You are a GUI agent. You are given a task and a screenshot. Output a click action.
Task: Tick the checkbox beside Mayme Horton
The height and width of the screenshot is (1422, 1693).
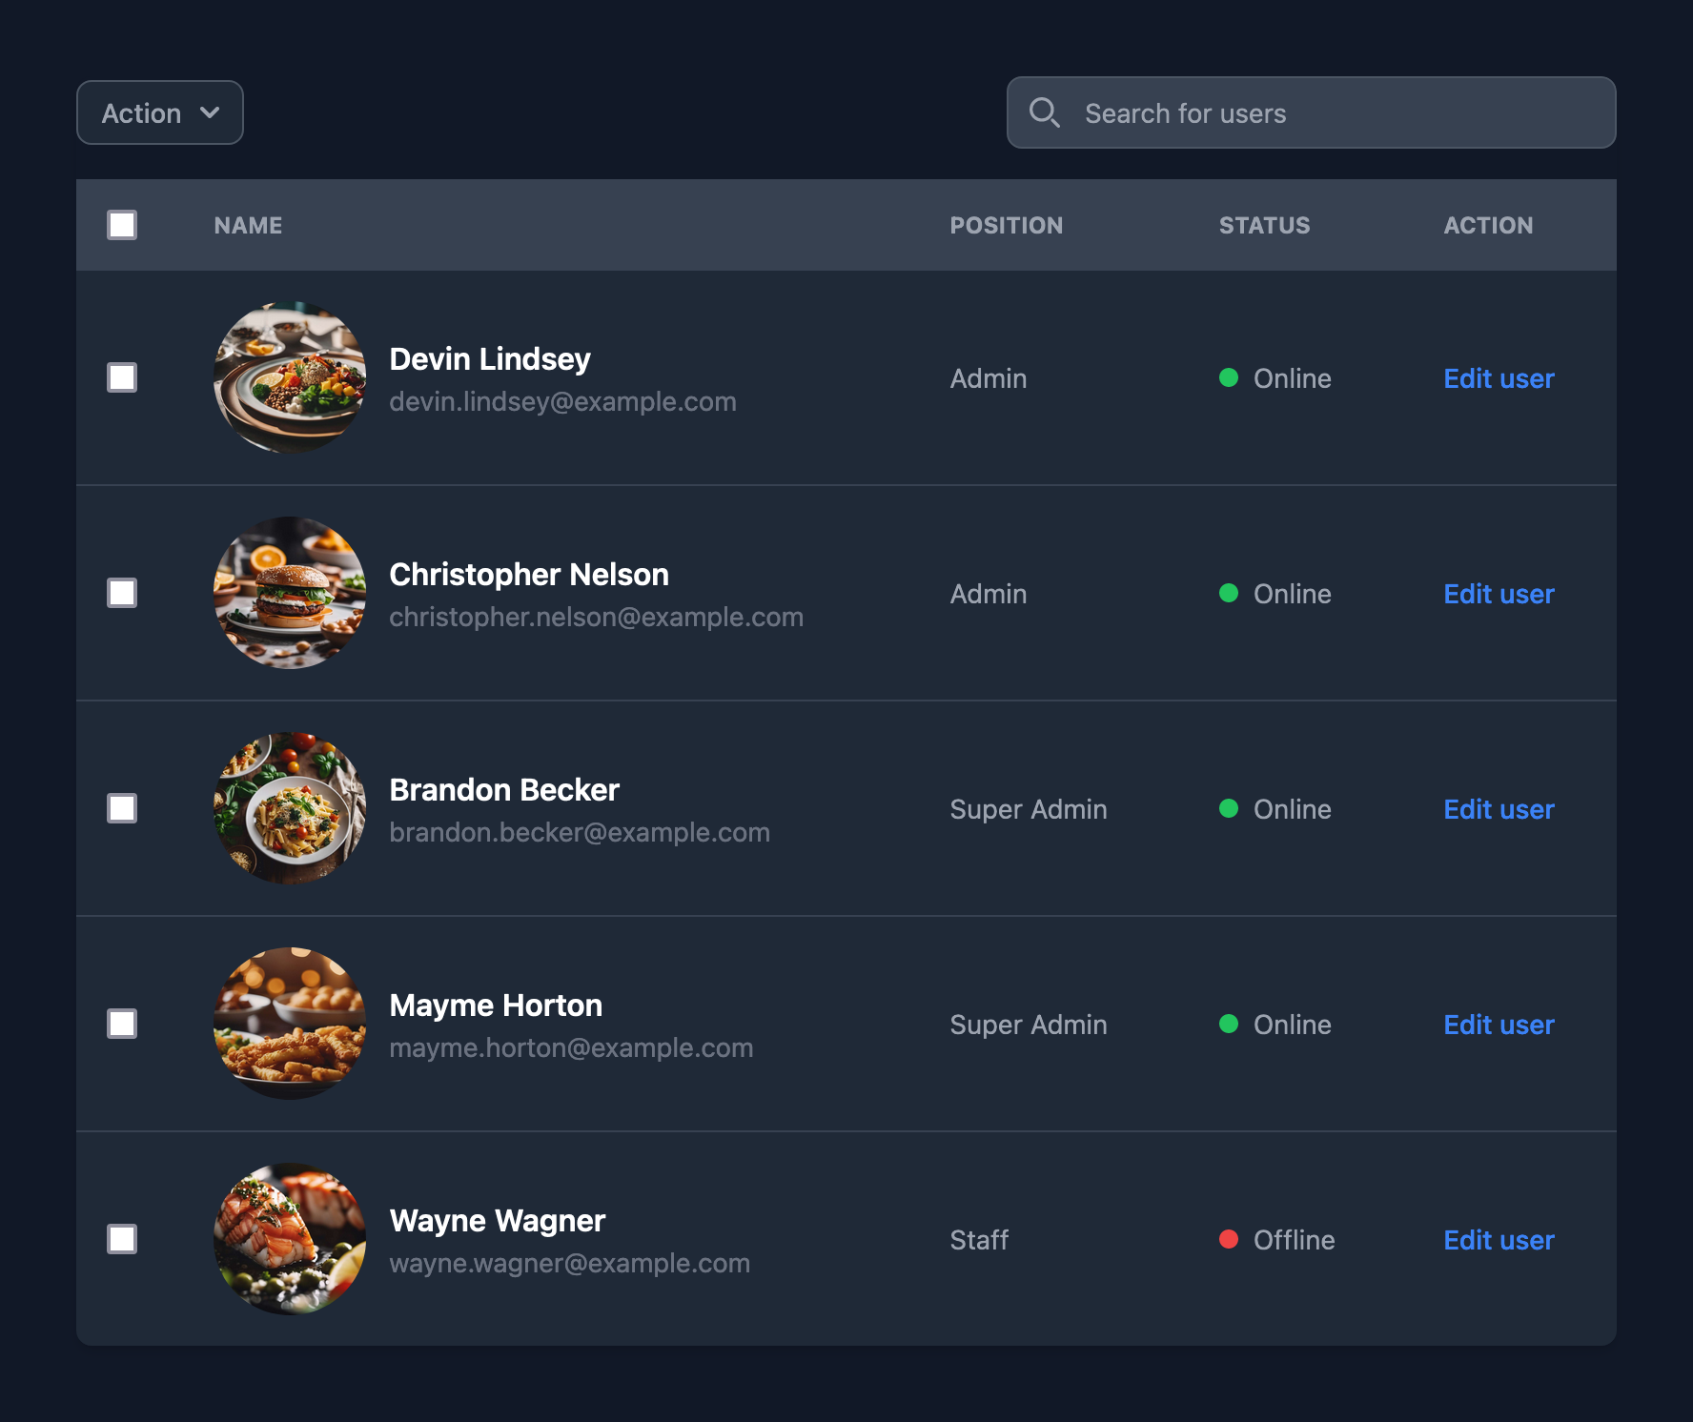(122, 1024)
